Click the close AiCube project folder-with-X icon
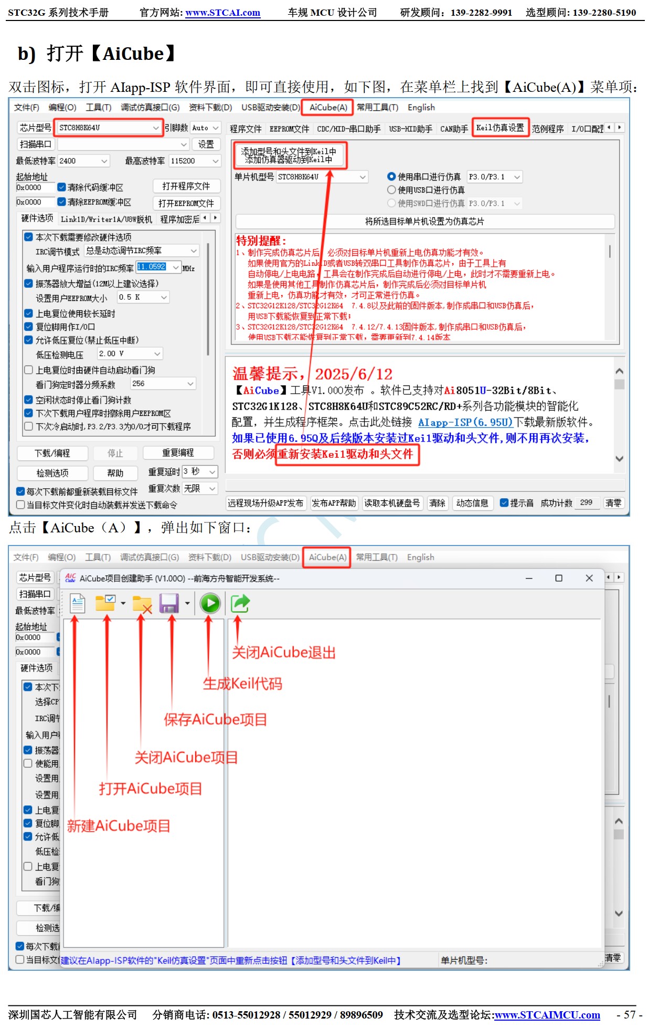This screenshot has height=1028, width=648. [x=142, y=604]
